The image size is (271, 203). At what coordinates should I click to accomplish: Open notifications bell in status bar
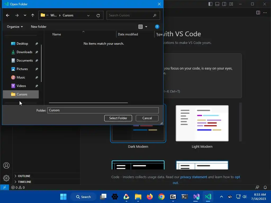265,187
